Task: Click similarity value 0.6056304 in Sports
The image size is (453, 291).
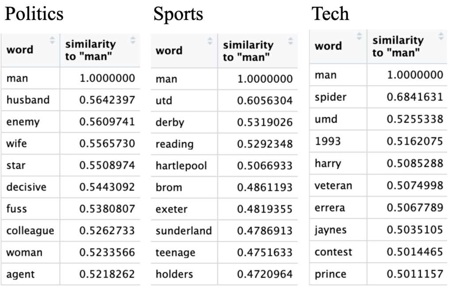Action: (265, 101)
